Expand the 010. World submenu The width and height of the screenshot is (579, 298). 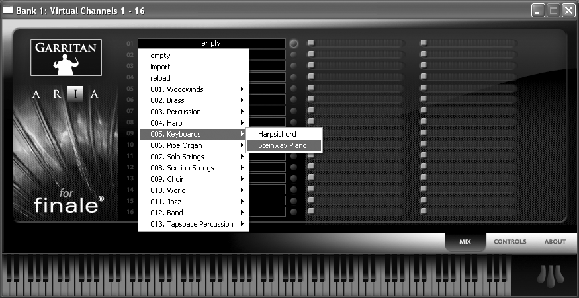[193, 190]
